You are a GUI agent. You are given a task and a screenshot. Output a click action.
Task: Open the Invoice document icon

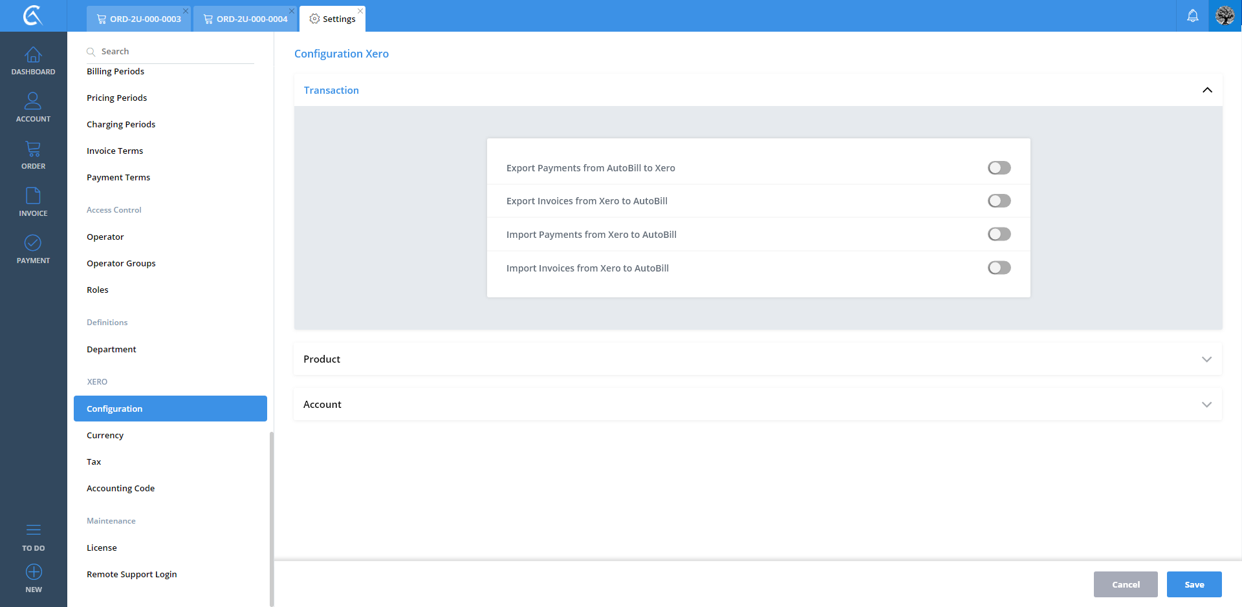tap(33, 196)
